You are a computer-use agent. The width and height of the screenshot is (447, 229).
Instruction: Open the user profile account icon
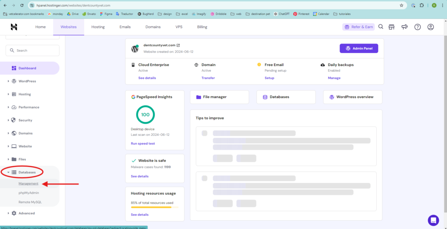[431, 27]
